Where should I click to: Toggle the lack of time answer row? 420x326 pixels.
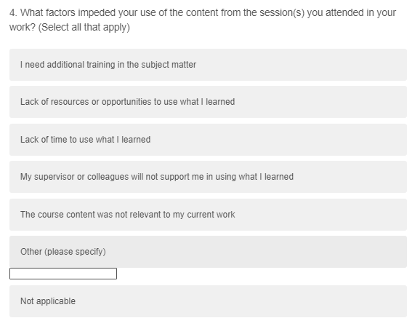pos(208,140)
